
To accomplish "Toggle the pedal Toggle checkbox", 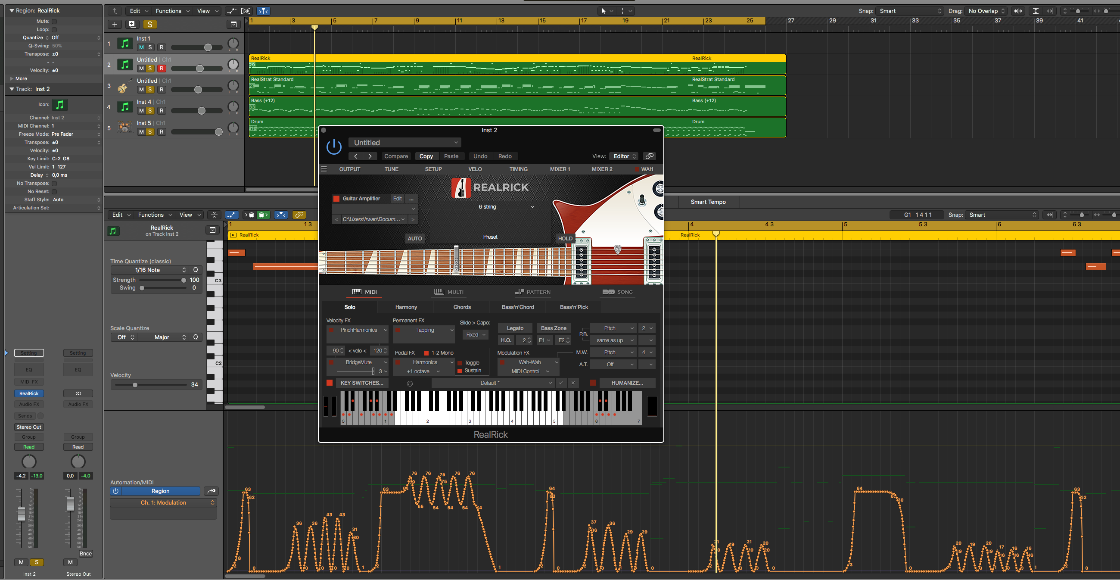I will pyautogui.click(x=460, y=363).
